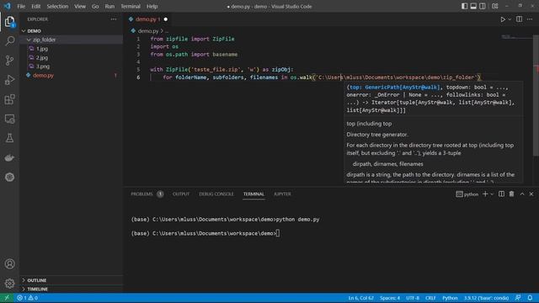539x303 pixels.
Task: Split the terminal pane
Action: 502,194
